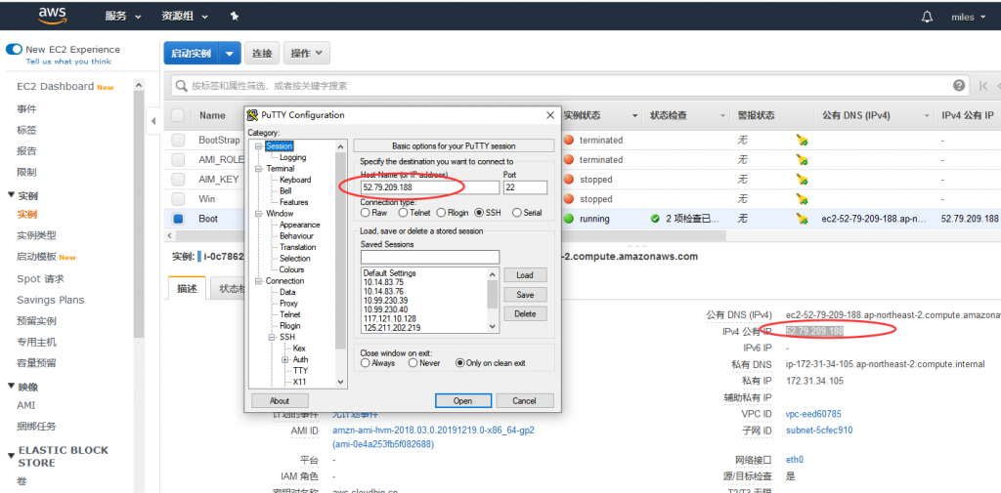The width and height of the screenshot is (1001, 493).
Task: Open the miles account dropdown
Action: point(968,18)
